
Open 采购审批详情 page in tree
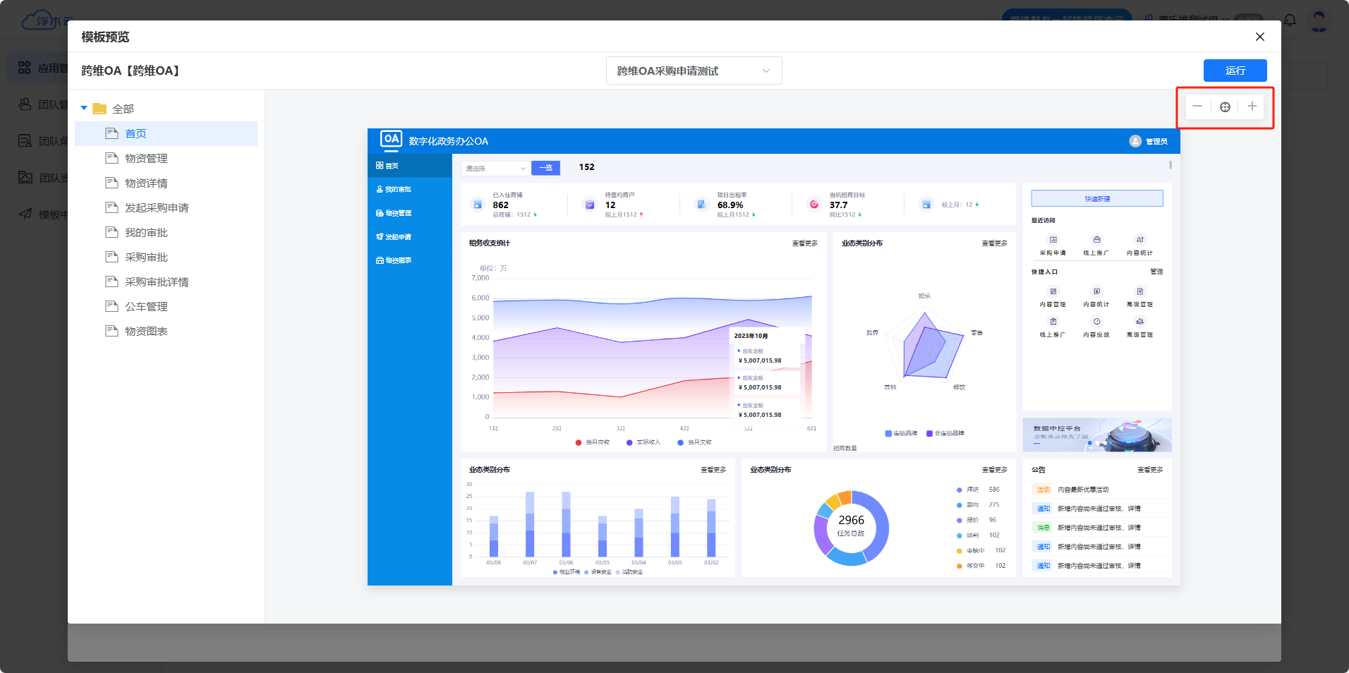157,281
